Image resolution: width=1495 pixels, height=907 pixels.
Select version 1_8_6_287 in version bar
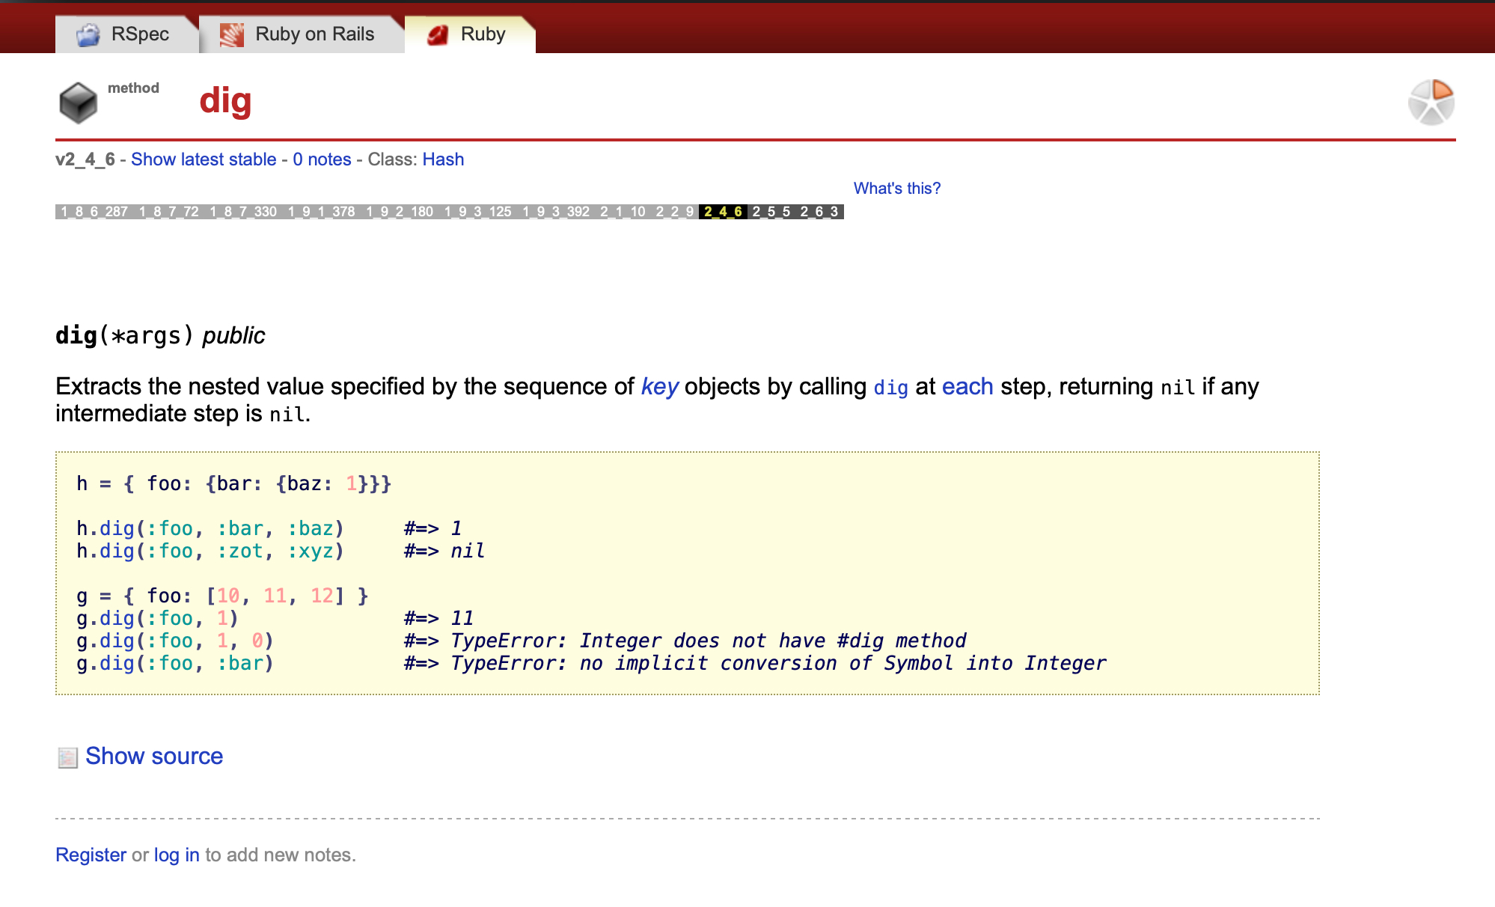[x=94, y=212]
